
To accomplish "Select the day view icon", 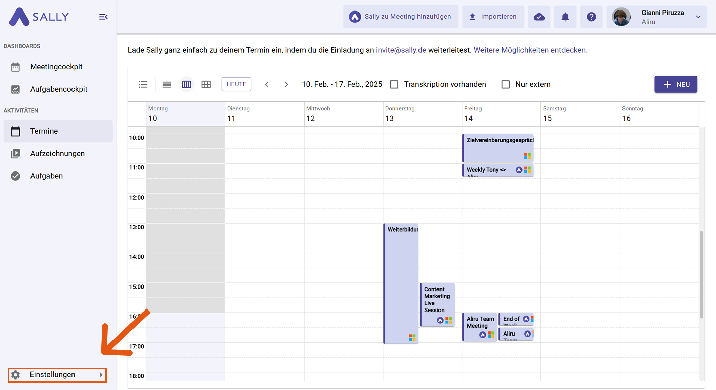I will [x=167, y=84].
